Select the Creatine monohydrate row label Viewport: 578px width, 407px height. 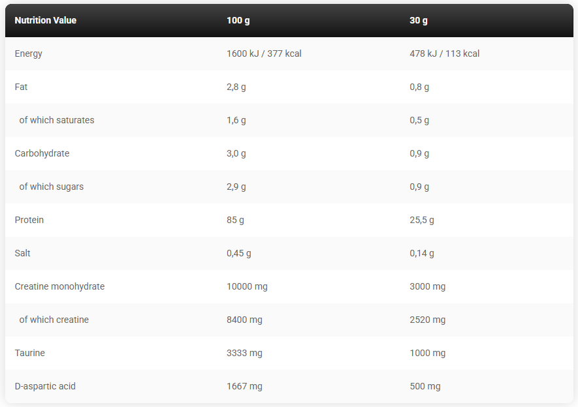click(x=59, y=286)
